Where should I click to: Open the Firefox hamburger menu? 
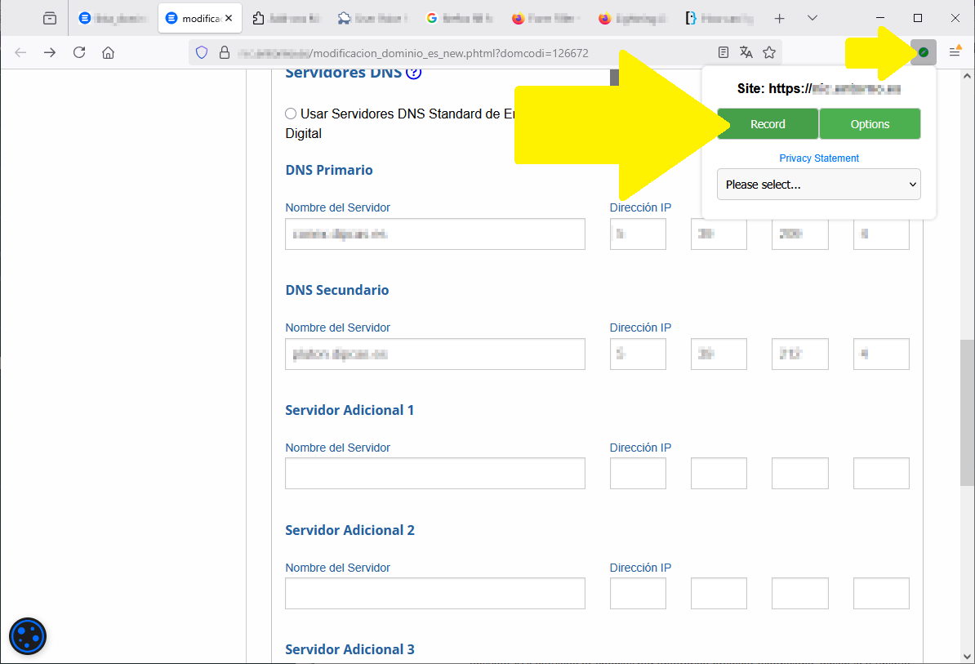[954, 52]
